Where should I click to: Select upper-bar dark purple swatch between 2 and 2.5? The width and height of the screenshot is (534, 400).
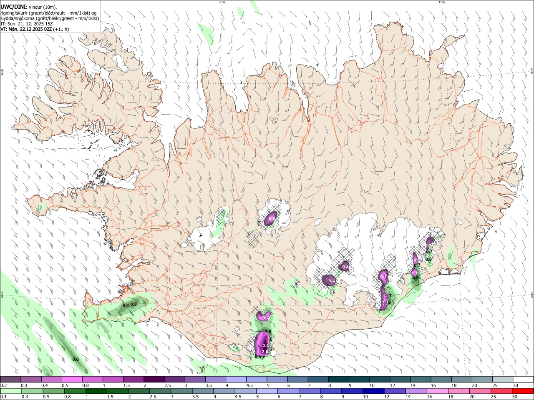154,380
